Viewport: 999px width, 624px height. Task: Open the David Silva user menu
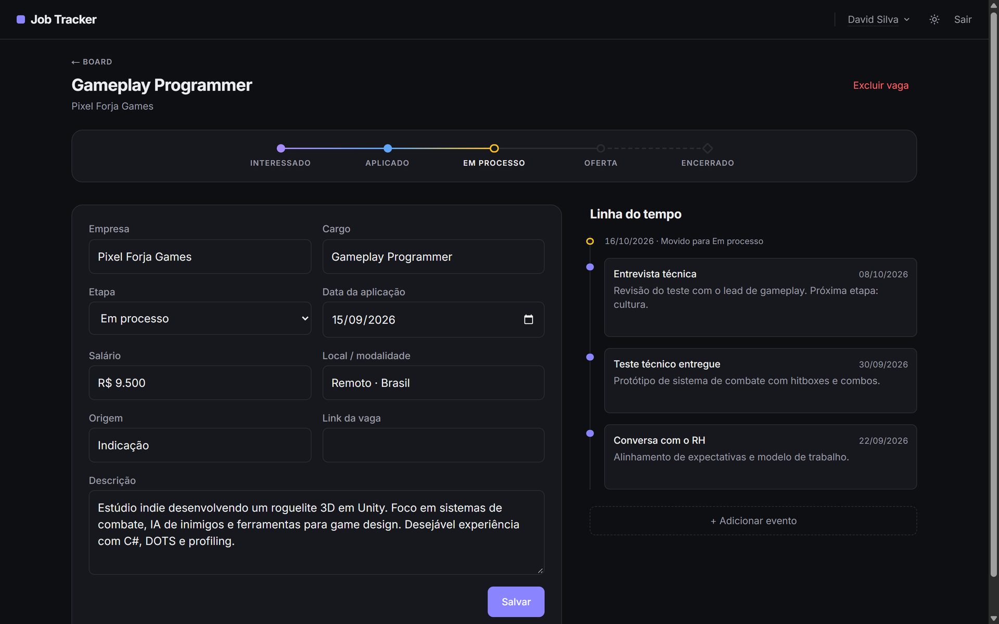[x=879, y=19]
